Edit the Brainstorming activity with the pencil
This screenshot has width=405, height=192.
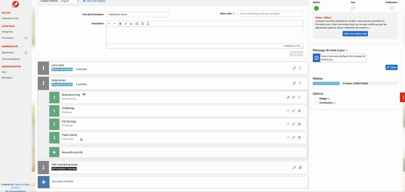(x=294, y=98)
